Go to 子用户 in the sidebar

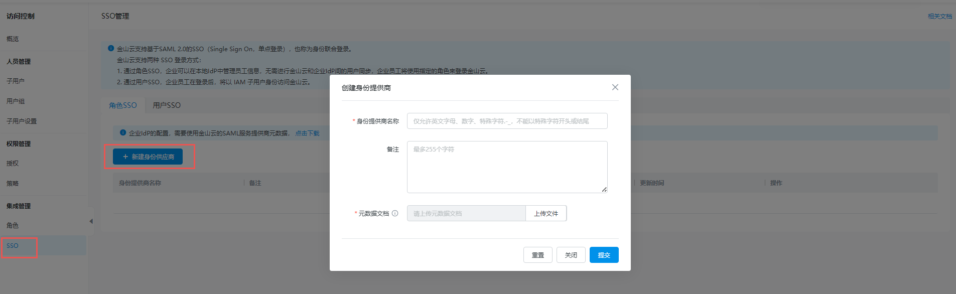coord(16,81)
